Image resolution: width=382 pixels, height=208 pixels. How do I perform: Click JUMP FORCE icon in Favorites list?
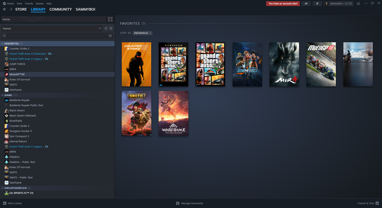(x=7, y=64)
